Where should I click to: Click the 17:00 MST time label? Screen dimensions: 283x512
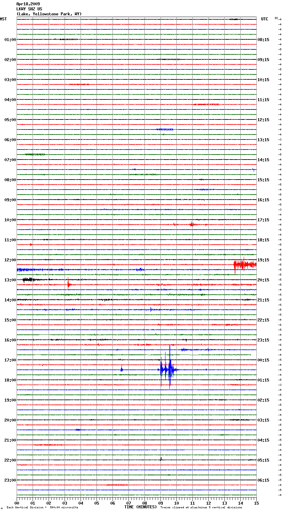coord(10,360)
